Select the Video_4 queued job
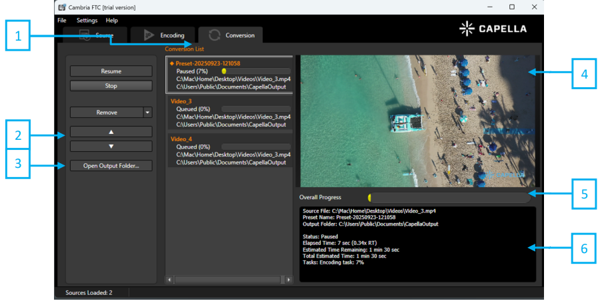Image resolution: width=602 pixels, height=305 pixels. pos(230,150)
